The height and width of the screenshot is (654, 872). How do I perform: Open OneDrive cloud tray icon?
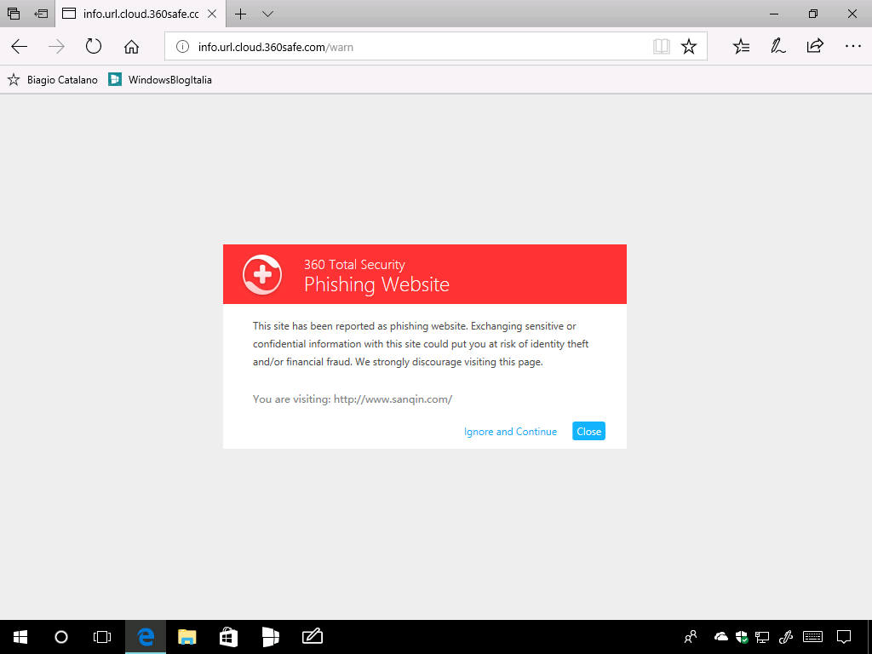(720, 637)
